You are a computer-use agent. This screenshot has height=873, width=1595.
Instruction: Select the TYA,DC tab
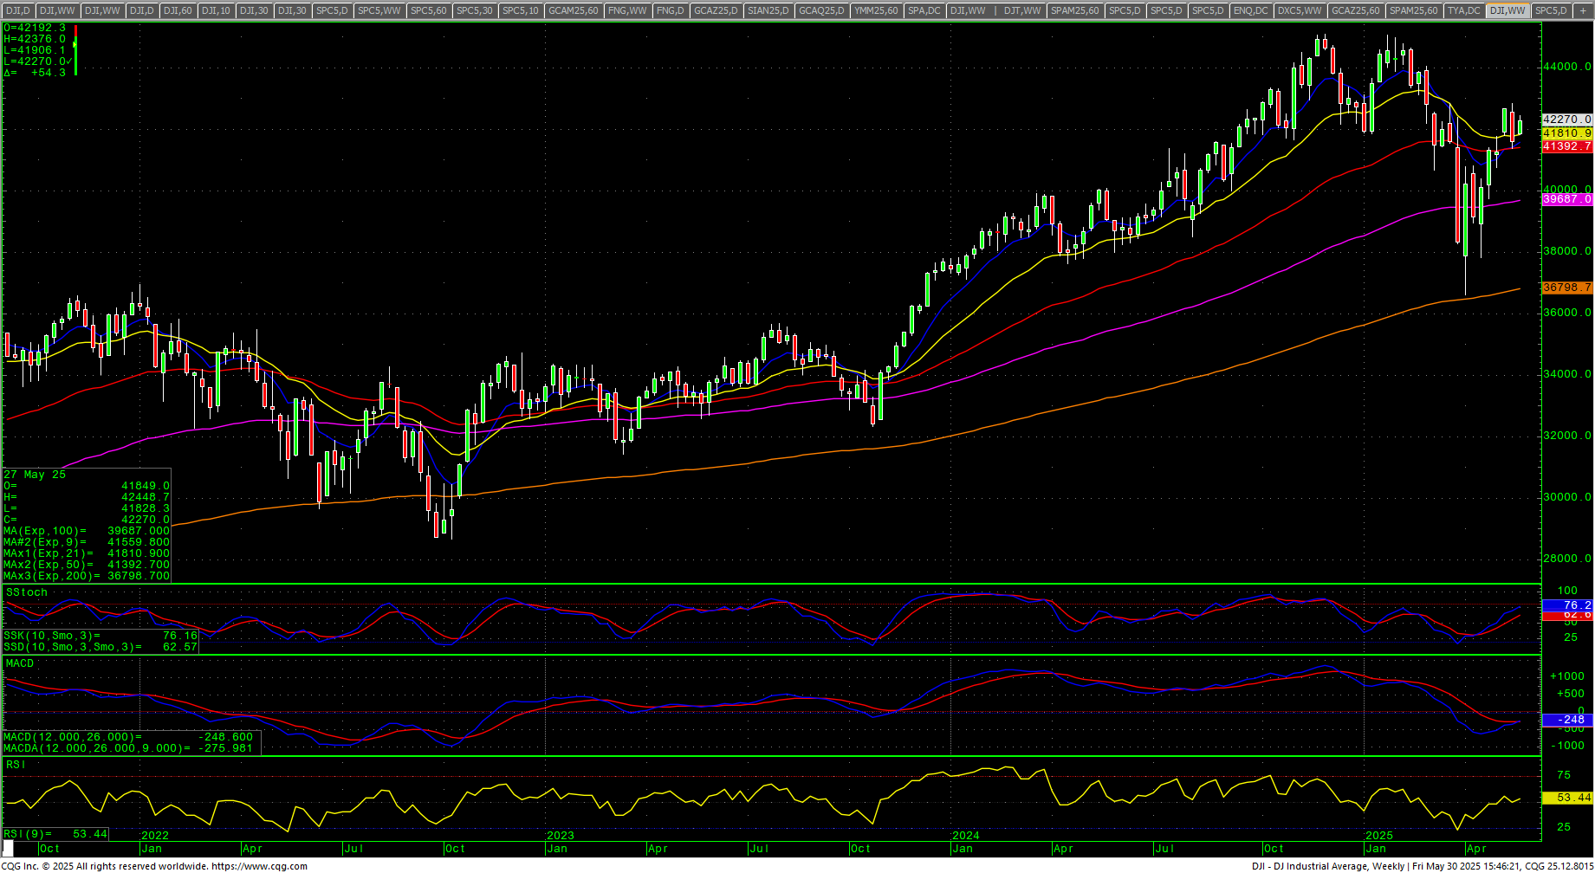click(x=1464, y=10)
